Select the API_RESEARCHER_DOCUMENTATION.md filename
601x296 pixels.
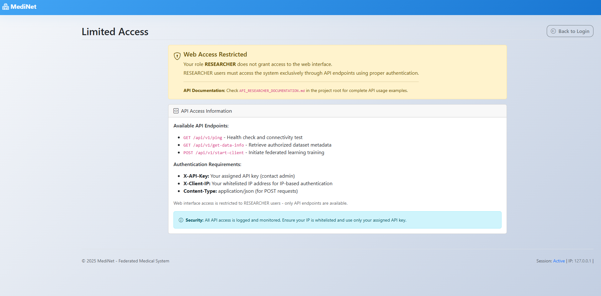click(x=272, y=91)
